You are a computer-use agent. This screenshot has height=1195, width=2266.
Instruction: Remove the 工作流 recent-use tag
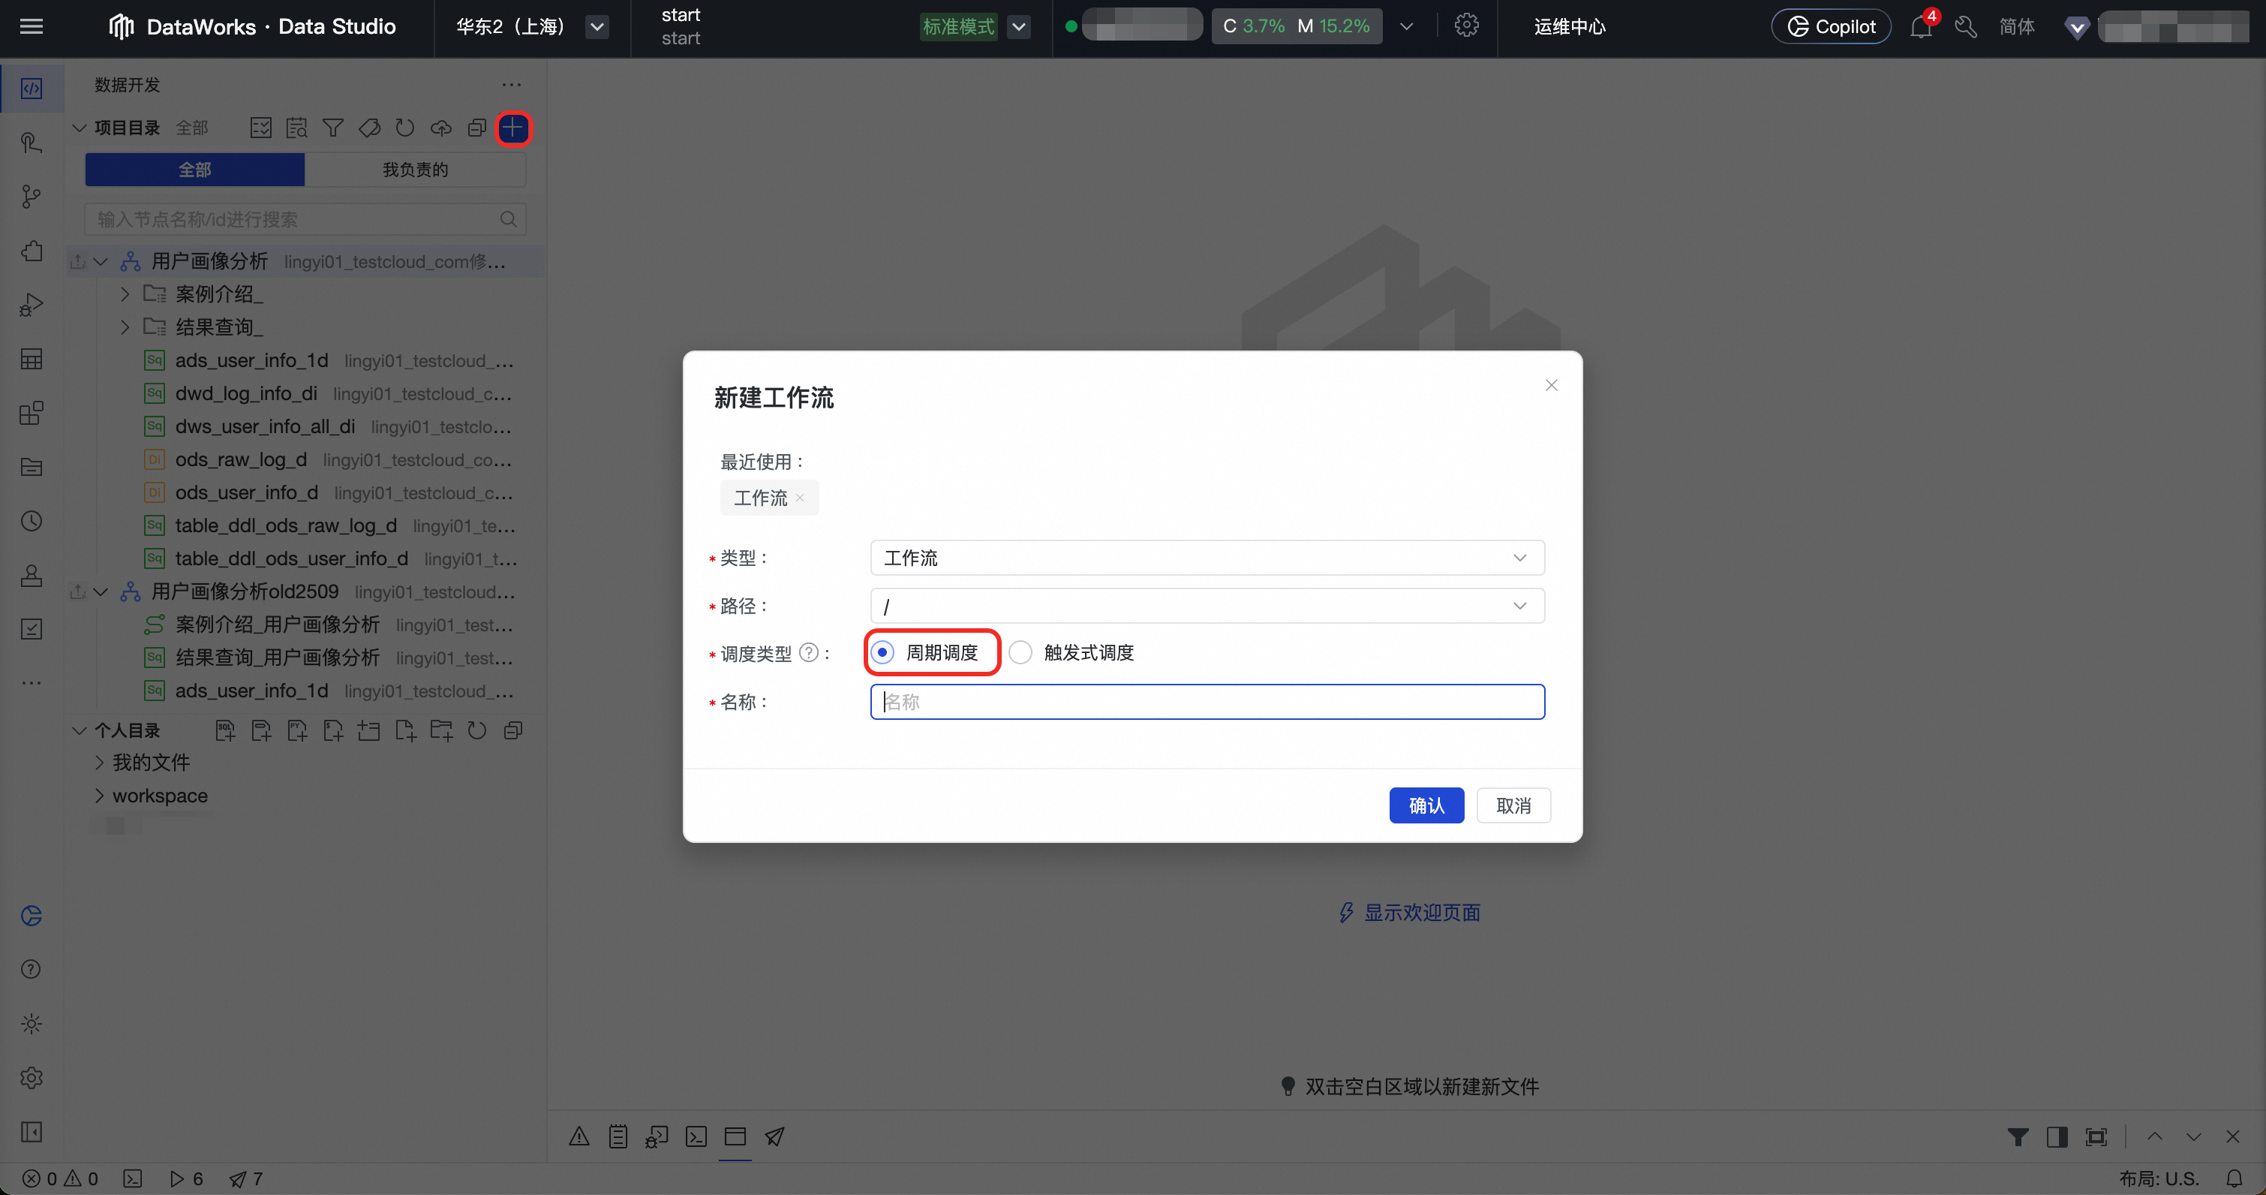[800, 498]
